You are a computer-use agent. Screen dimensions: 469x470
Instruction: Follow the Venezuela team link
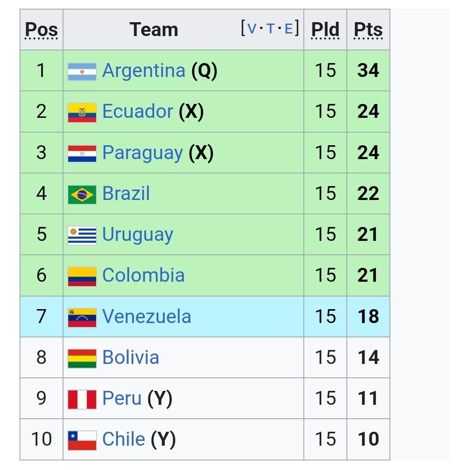pyautogui.click(x=146, y=316)
